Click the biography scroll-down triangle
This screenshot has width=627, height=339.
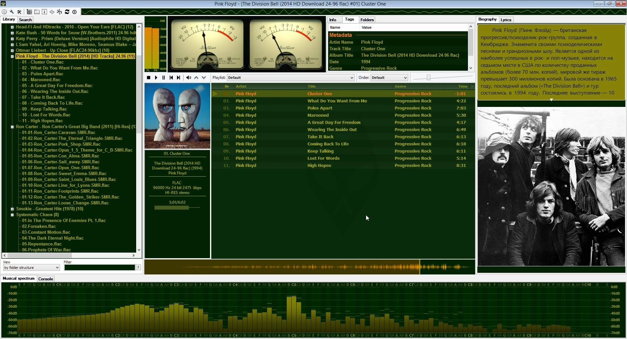551,100
